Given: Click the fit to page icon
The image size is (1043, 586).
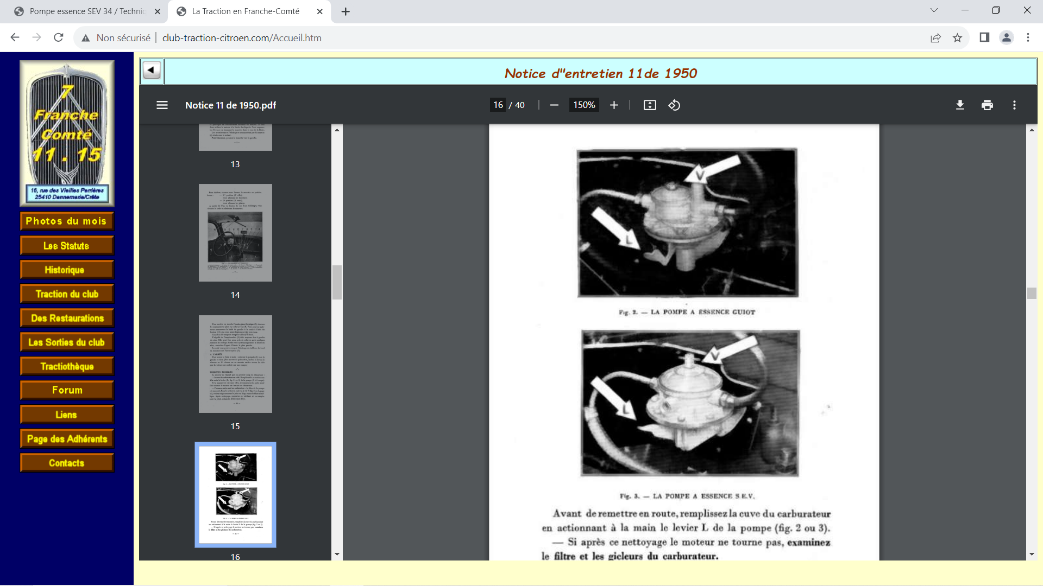Looking at the screenshot, I should 650,105.
